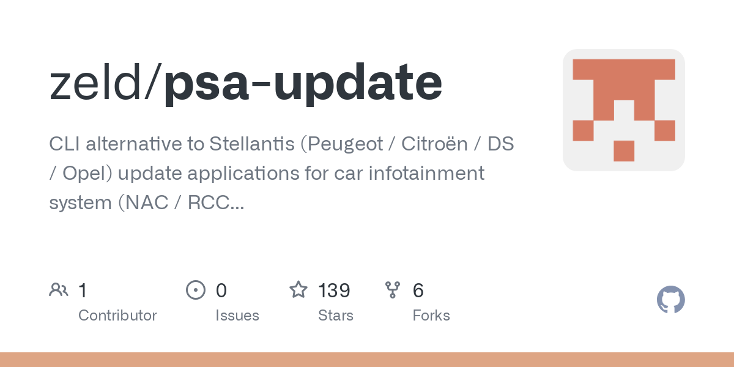Click the star icon
This screenshot has width=734, height=367.
pos(298,289)
